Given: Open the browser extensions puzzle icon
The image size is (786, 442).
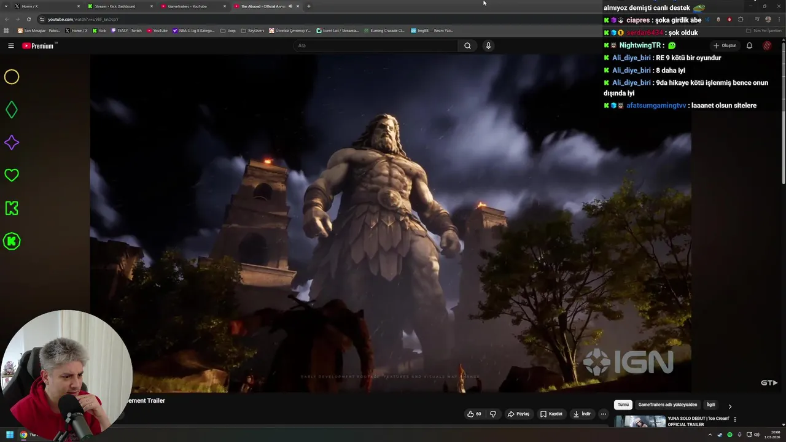Looking at the screenshot, I should pyautogui.click(x=741, y=19).
